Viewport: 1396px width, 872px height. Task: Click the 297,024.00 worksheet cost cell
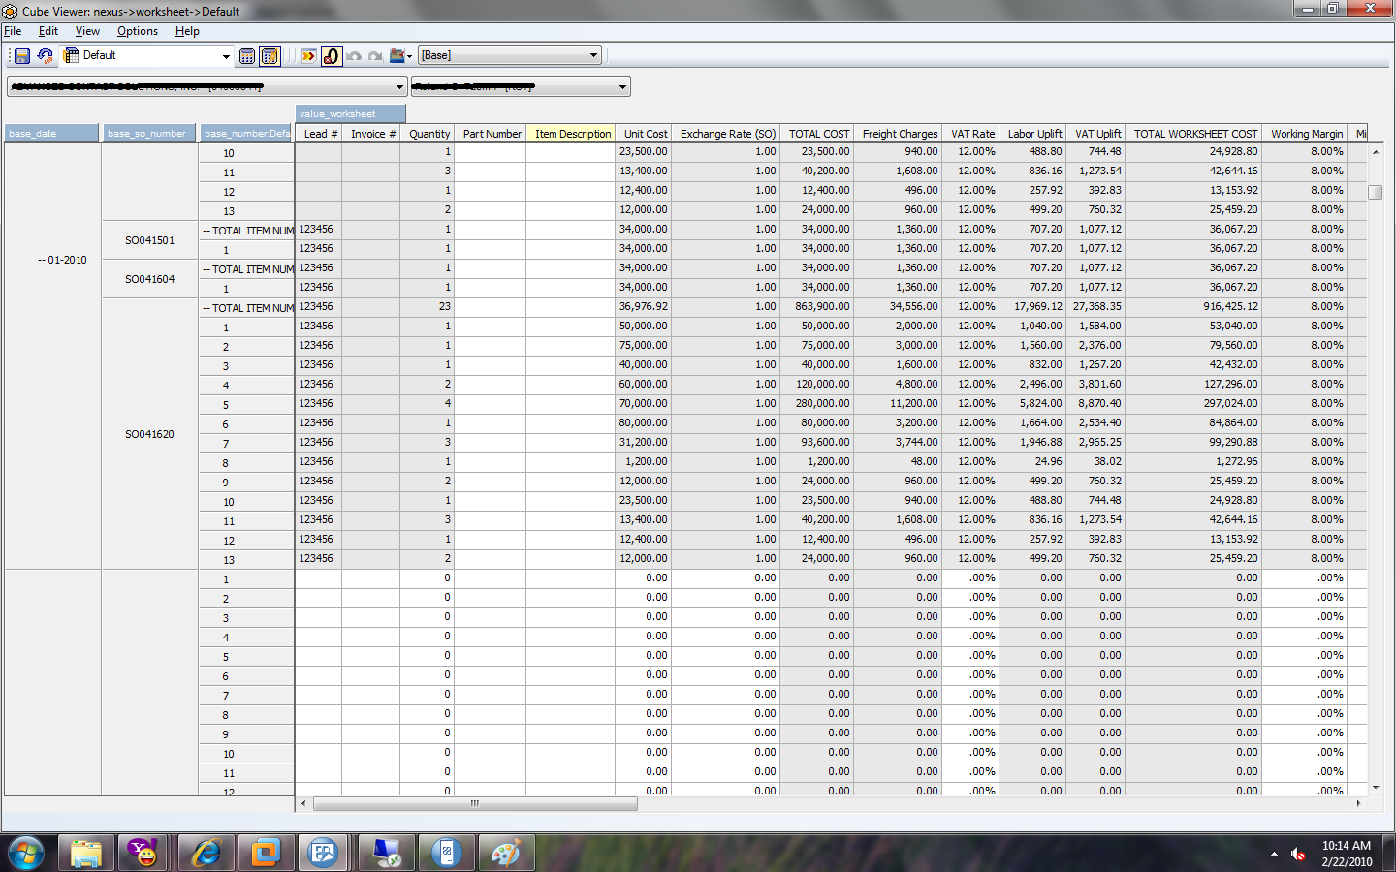tap(1194, 403)
